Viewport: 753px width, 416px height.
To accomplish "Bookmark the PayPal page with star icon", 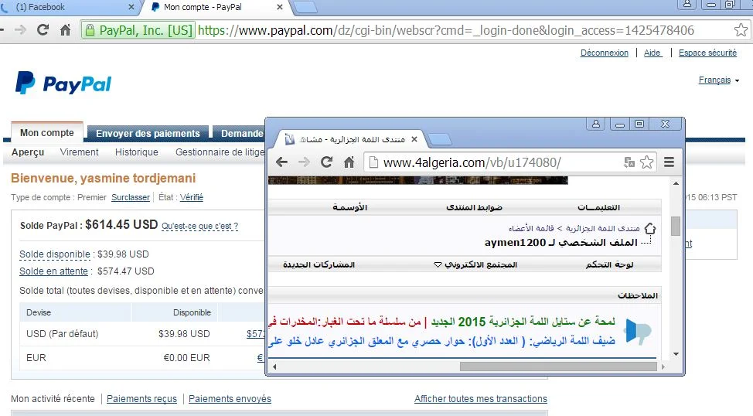I will pos(741,30).
